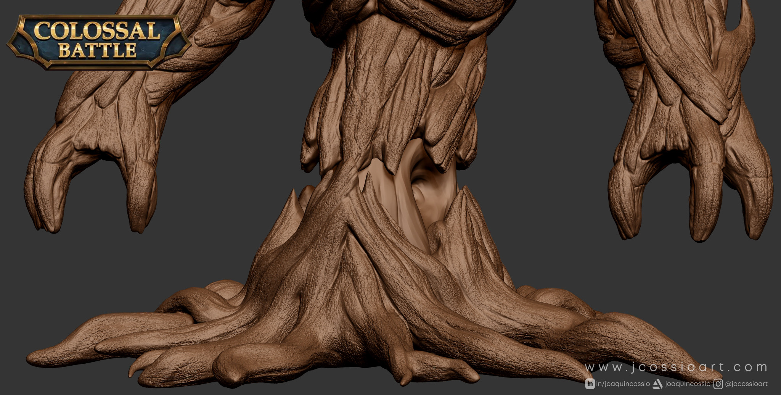Select the word COLOSSAL in the logo
Image resolution: width=781 pixels, height=395 pixels.
click(x=97, y=31)
